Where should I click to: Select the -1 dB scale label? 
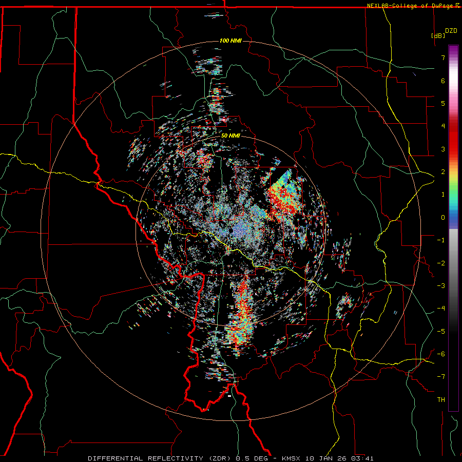(x=441, y=240)
